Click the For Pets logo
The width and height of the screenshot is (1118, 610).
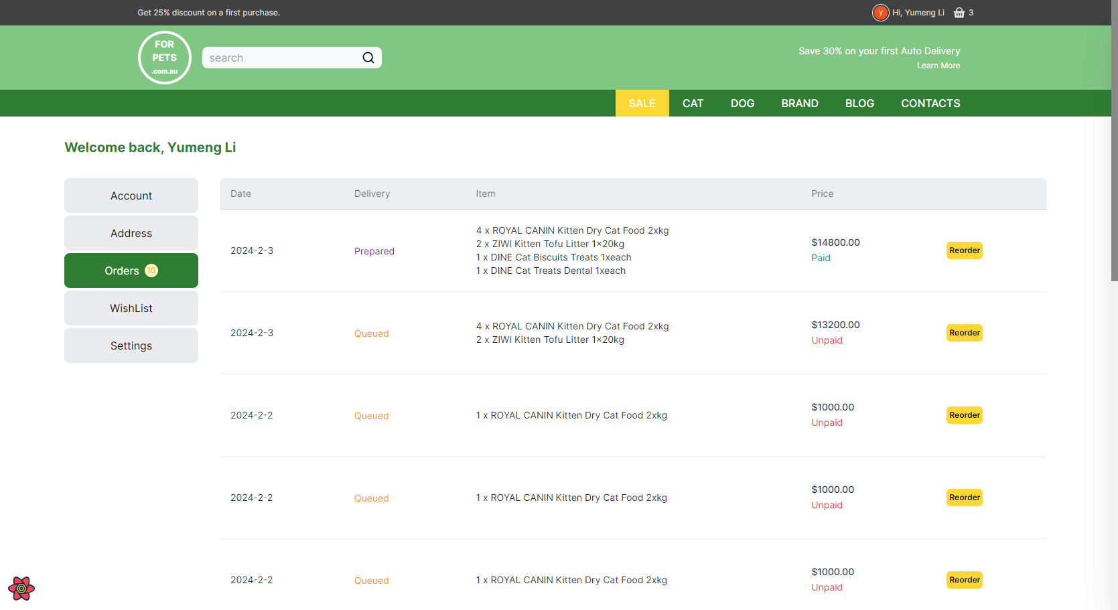coord(164,58)
